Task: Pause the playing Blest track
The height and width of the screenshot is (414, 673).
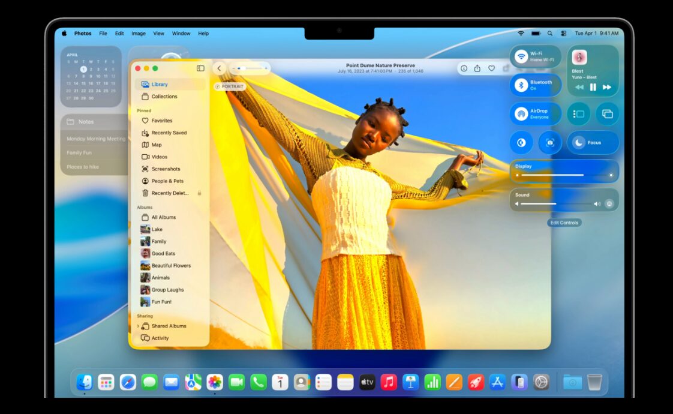Action: 593,88
